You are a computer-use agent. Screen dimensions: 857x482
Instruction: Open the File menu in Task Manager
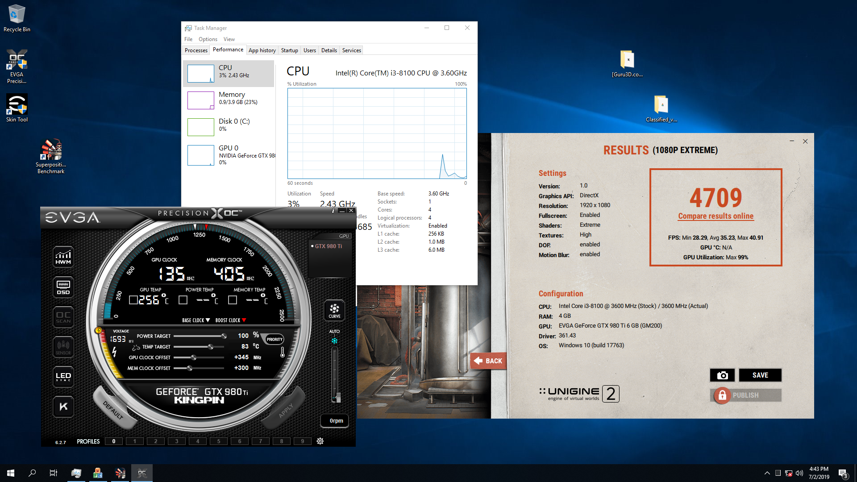tap(188, 39)
